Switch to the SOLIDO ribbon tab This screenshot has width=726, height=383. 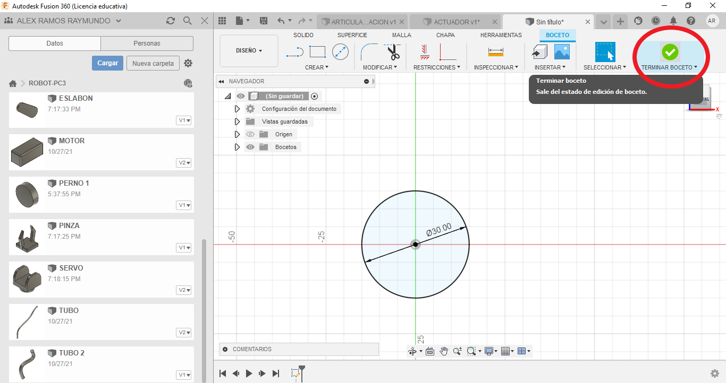[x=303, y=35]
